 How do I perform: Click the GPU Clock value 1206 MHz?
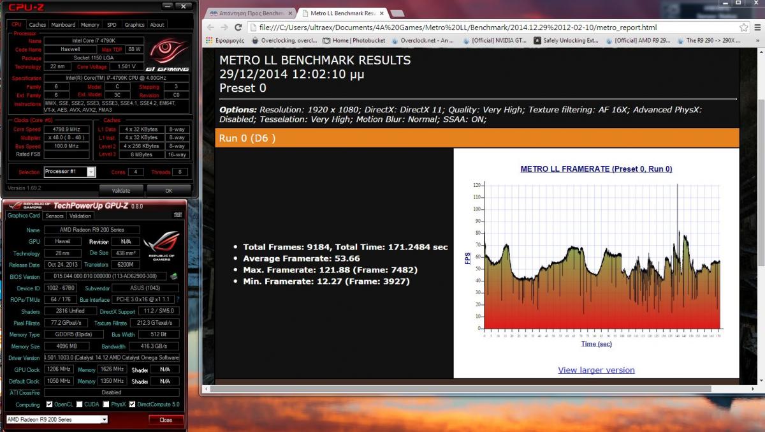click(x=58, y=369)
